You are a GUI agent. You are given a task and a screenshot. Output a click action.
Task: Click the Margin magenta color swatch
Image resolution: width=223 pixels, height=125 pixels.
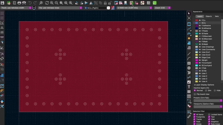197,60
